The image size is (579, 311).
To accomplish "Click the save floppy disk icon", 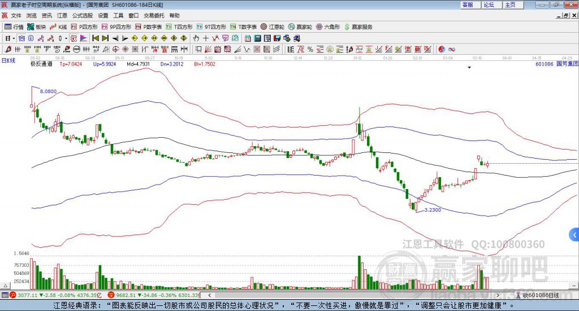I will pos(277,38).
